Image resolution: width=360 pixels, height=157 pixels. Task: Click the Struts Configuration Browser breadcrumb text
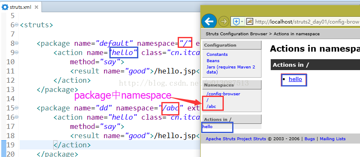pyautogui.click(x=236, y=34)
